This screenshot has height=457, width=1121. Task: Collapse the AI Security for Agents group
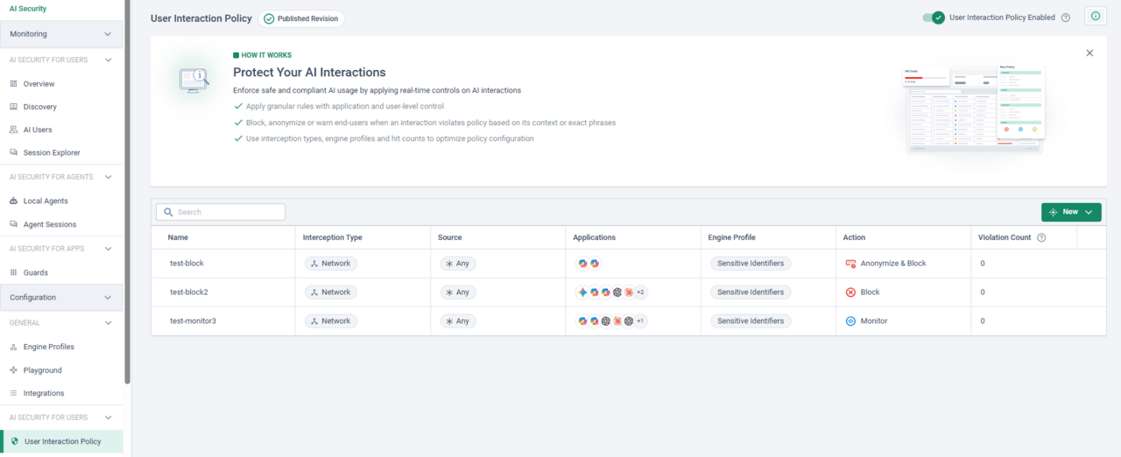pos(108,177)
